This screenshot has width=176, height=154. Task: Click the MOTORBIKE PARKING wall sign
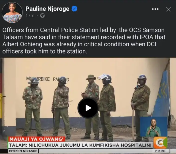48,79
